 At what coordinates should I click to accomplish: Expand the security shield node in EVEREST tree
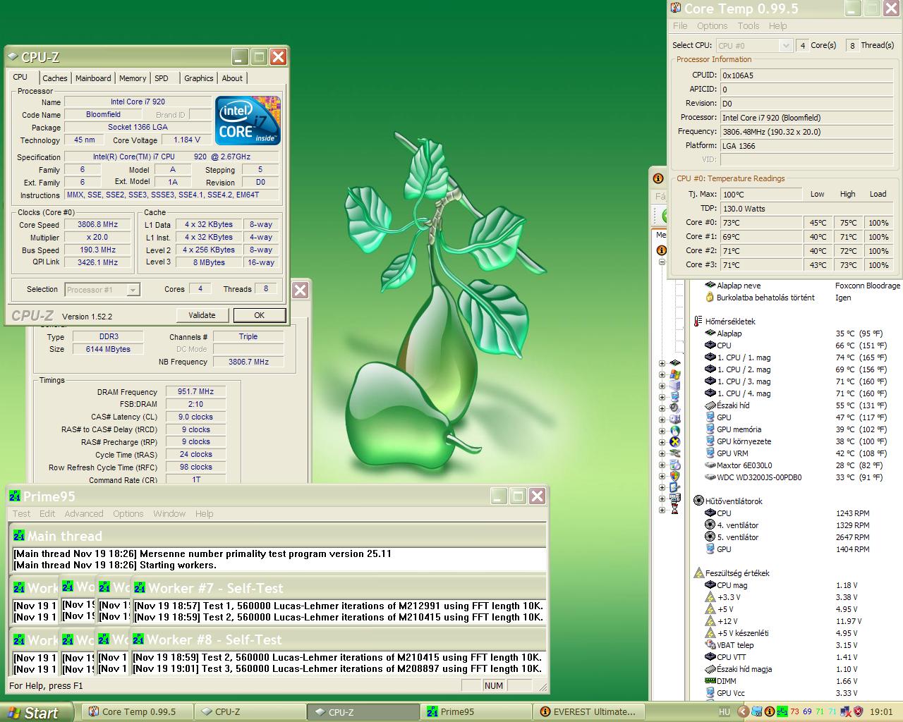coord(662,476)
